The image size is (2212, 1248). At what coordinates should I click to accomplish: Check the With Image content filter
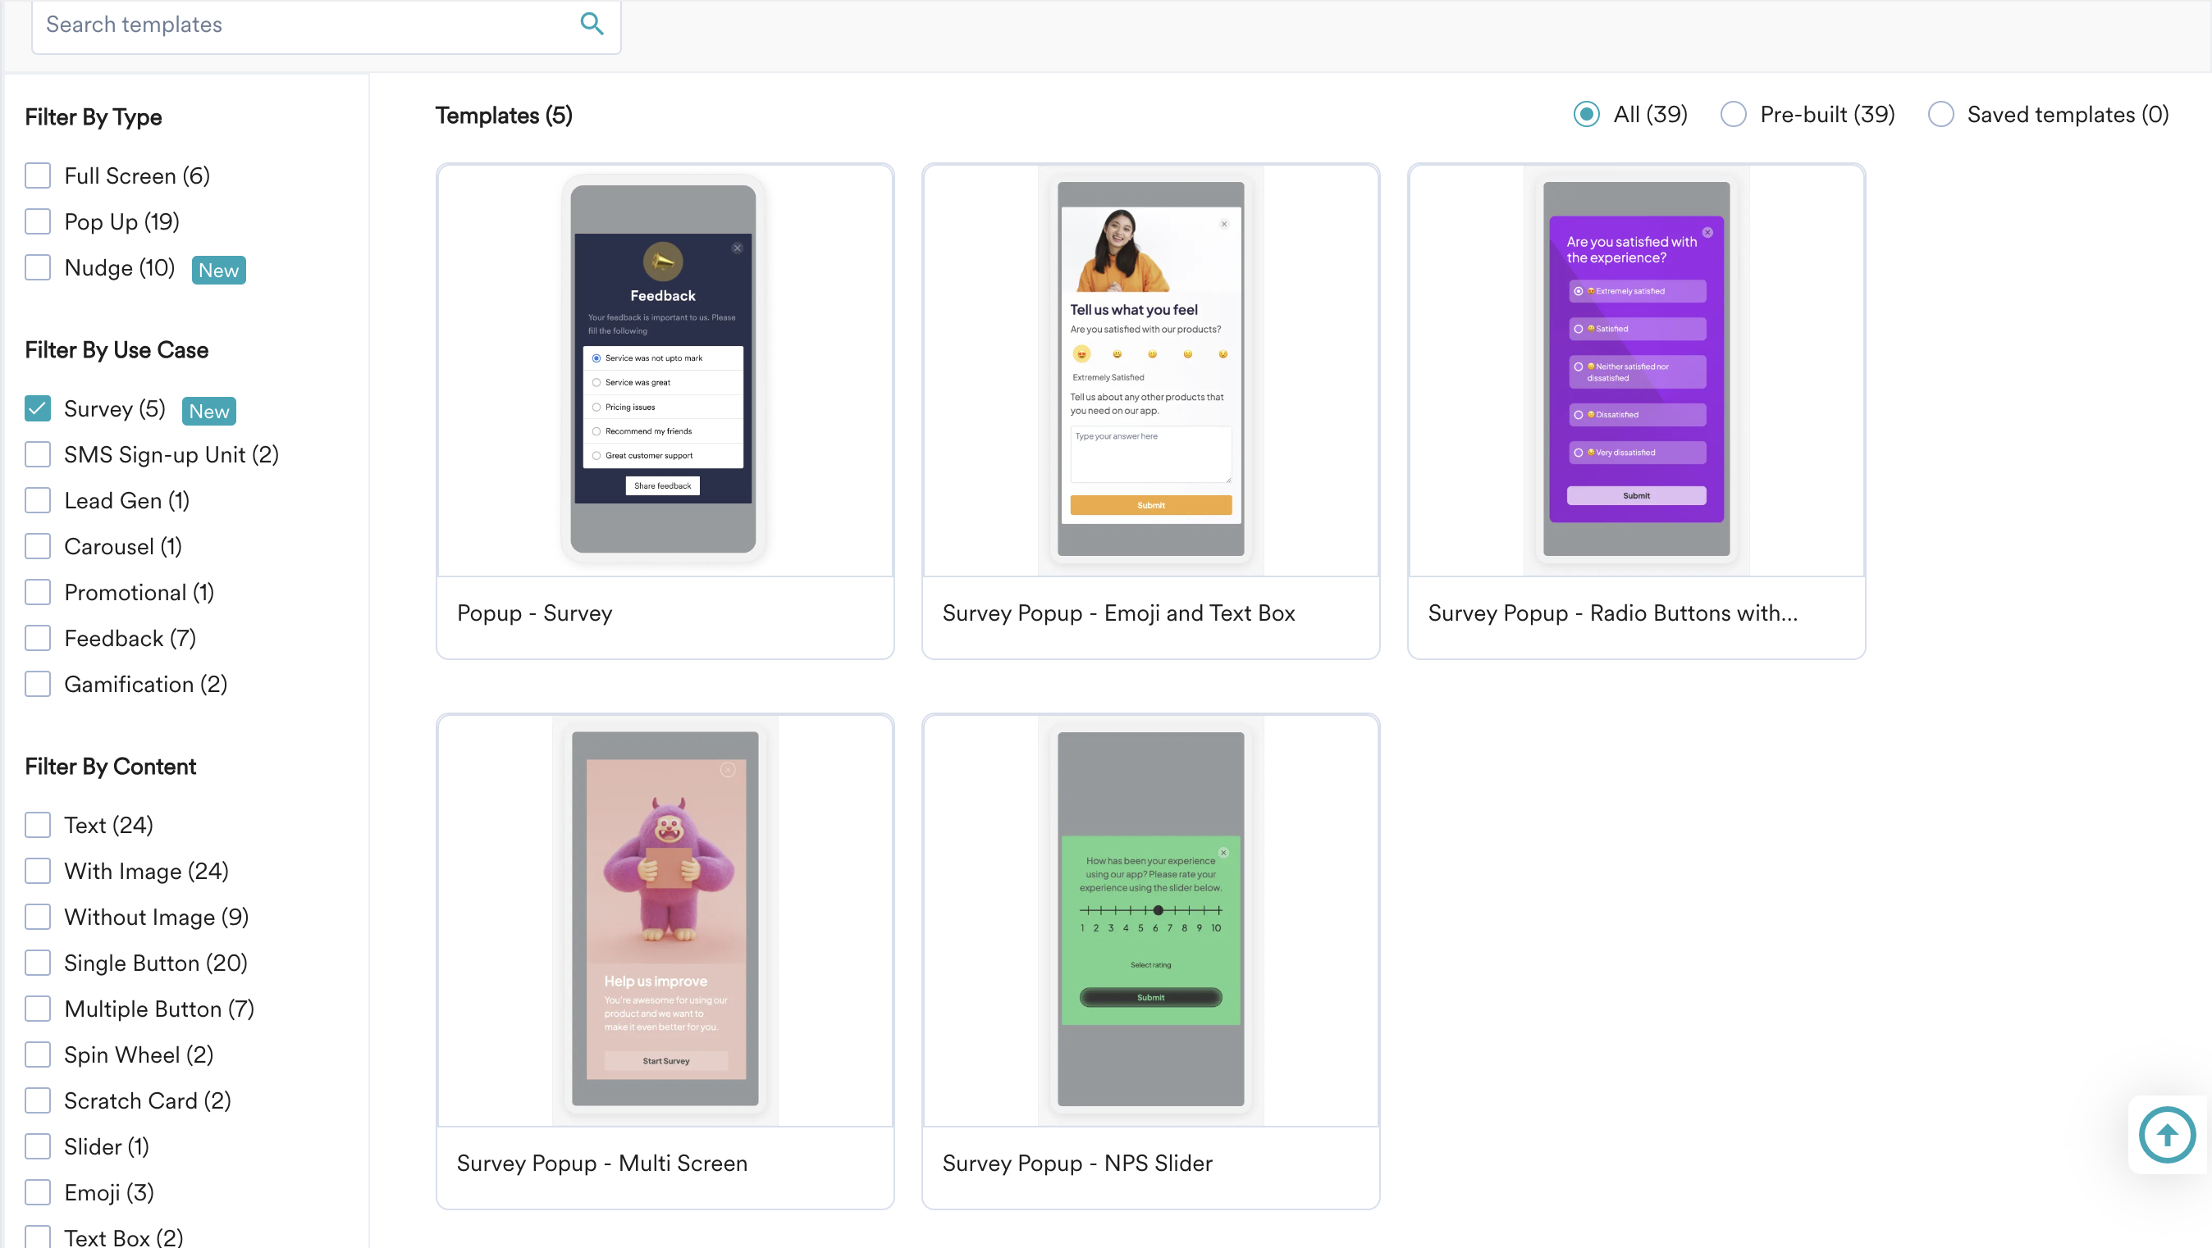coord(38,871)
